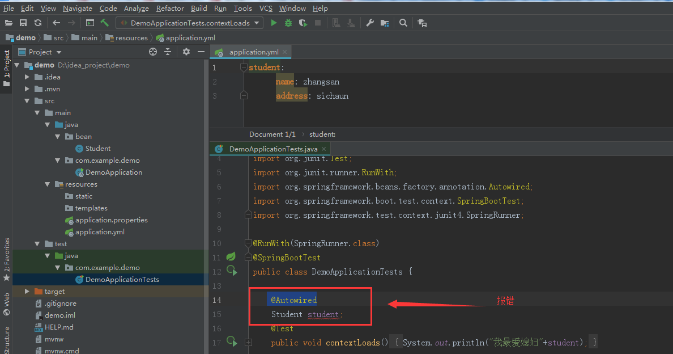
Task: Click the Stop square icon
Action: tap(318, 23)
